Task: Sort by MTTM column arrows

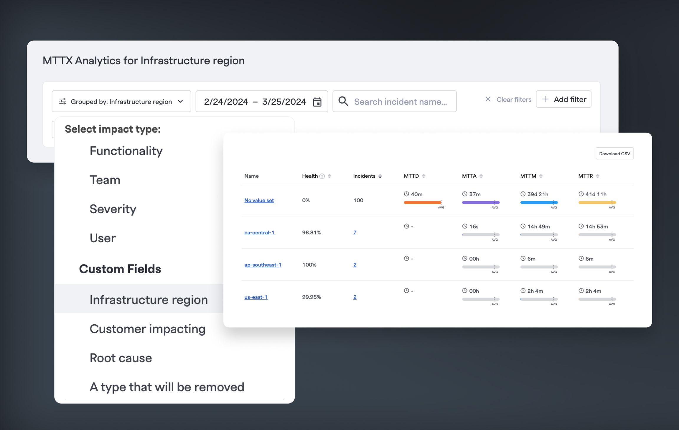Action: click(541, 176)
